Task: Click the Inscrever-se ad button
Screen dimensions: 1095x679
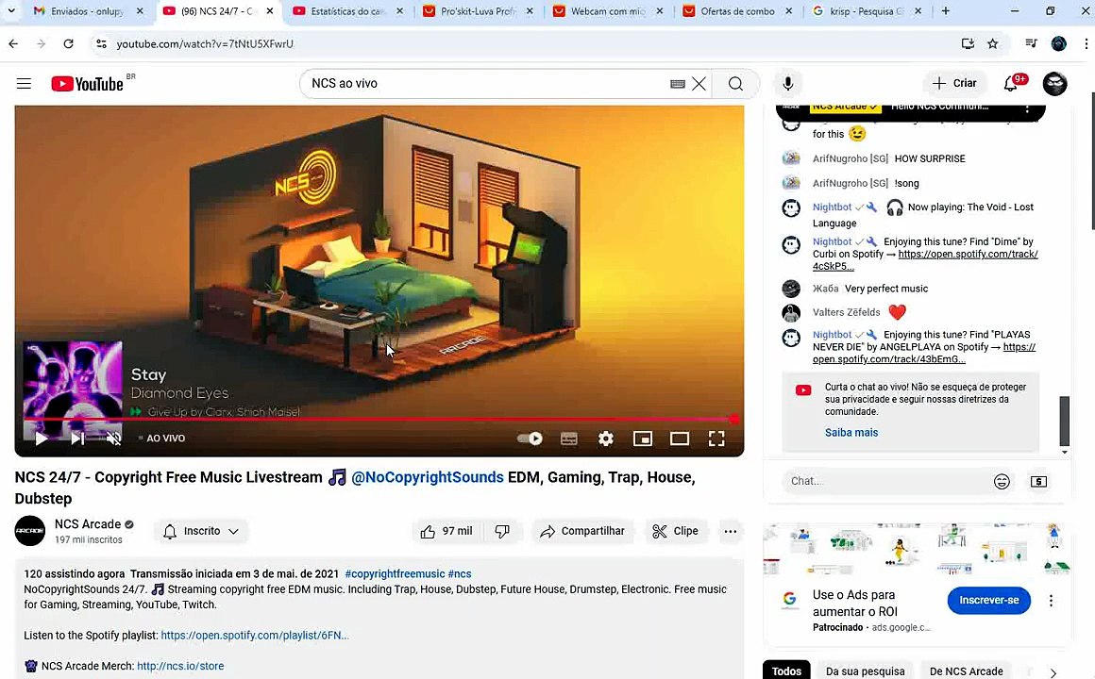Action: (x=989, y=600)
